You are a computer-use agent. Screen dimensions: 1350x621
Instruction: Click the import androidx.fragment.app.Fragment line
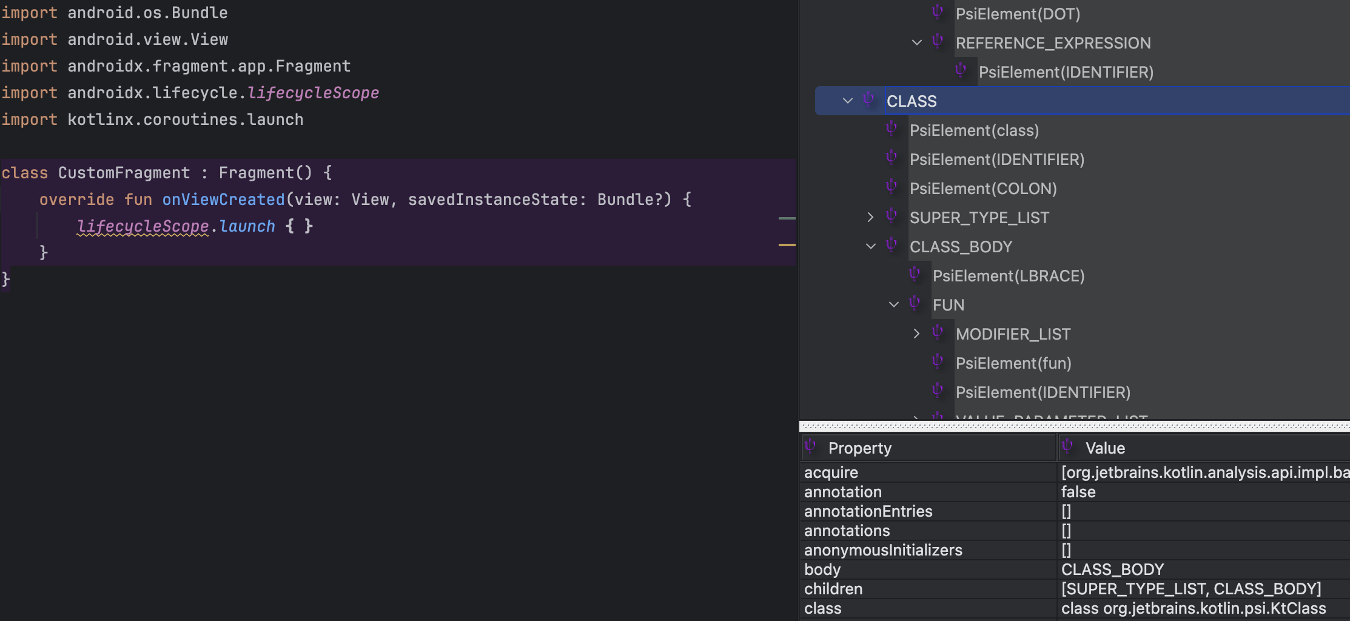176,66
